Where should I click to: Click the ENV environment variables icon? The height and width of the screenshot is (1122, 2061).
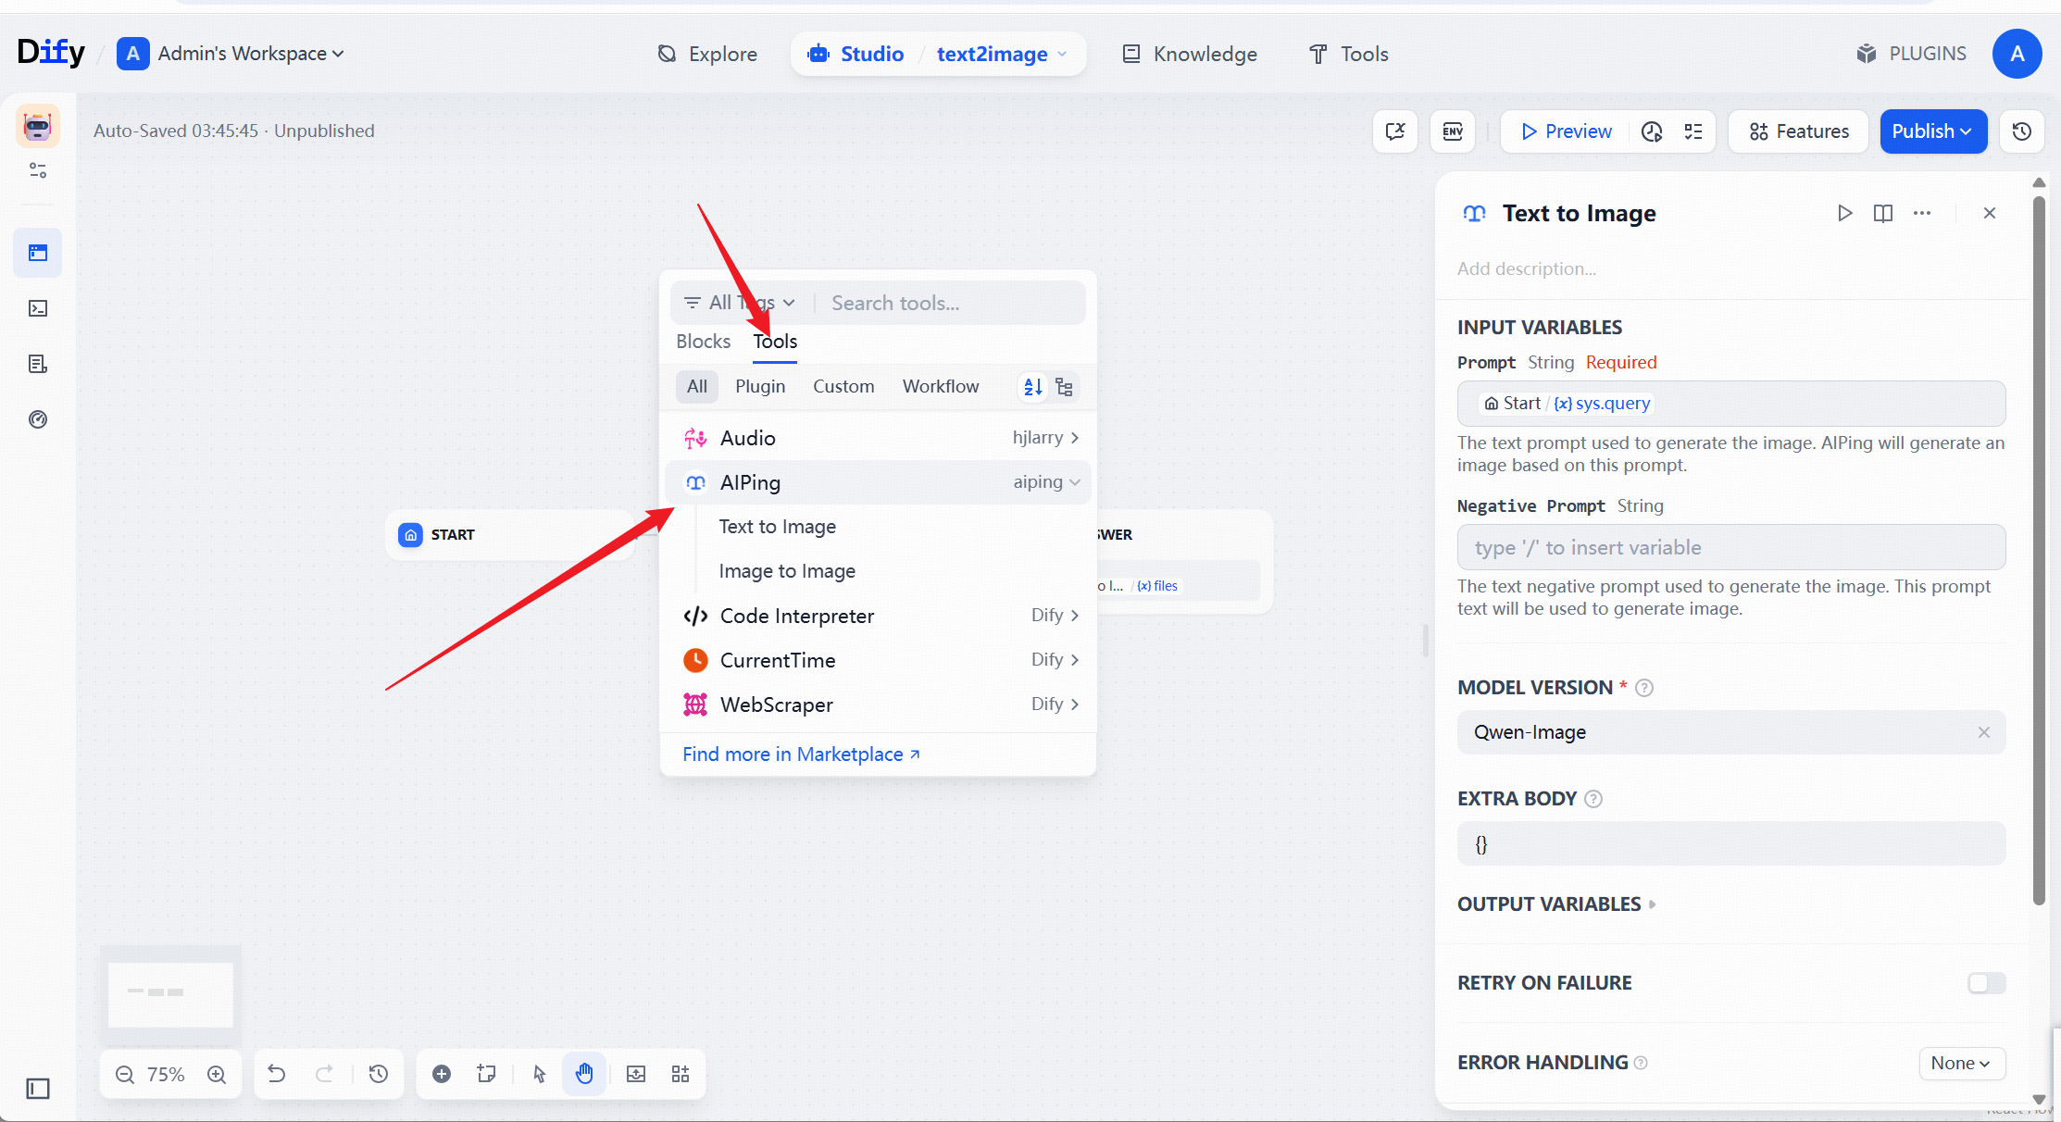point(1452,131)
